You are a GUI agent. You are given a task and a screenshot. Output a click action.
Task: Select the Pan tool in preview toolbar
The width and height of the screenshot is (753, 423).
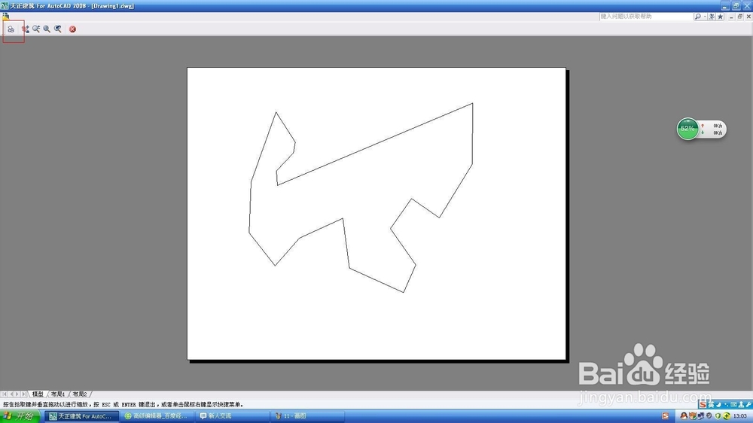coord(25,29)
